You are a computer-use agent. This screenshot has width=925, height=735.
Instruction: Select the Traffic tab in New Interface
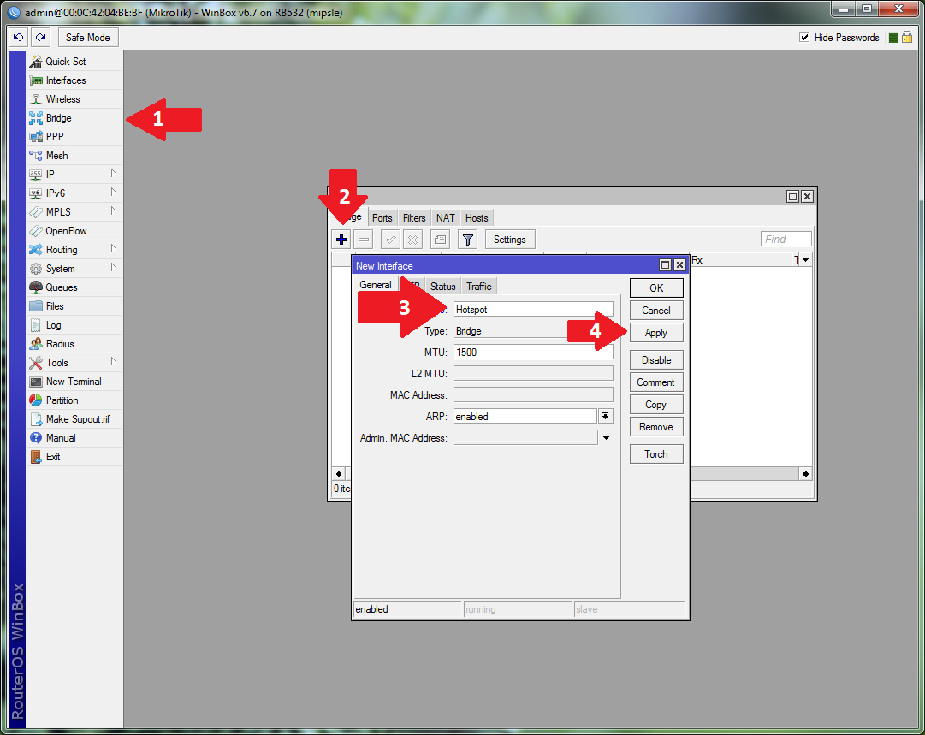[x=479, y=286]
